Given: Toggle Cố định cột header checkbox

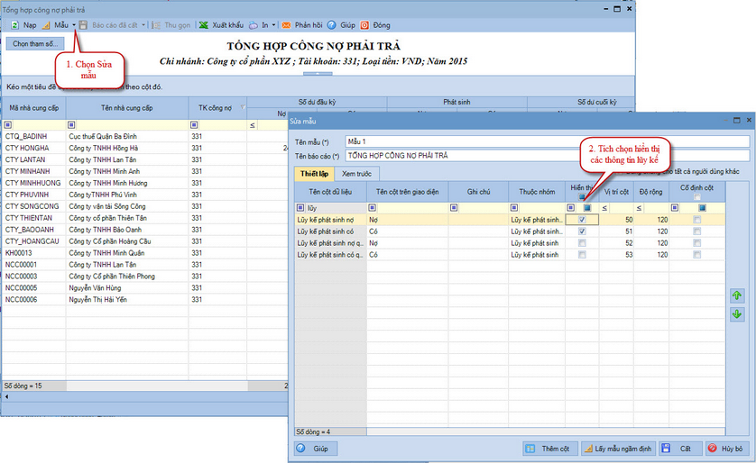Looking at the screenshot, I should click(697, 196).
